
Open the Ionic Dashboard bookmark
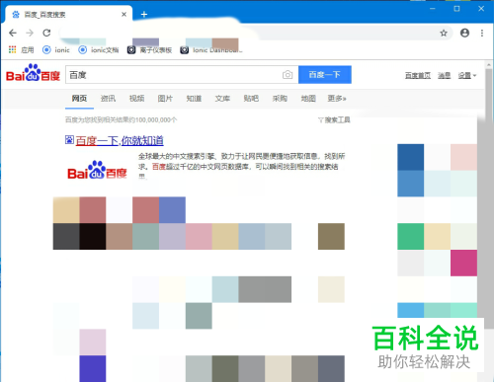[x=211, y=50]
